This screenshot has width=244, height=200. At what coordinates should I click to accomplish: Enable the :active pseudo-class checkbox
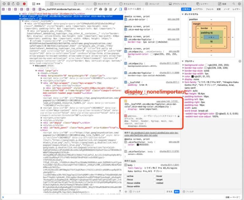pos(125,176)
